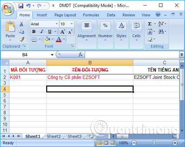The width and height of the screenshot is (185, 147).
Task: Go to the last sheet tab
Action: point(19,136)
